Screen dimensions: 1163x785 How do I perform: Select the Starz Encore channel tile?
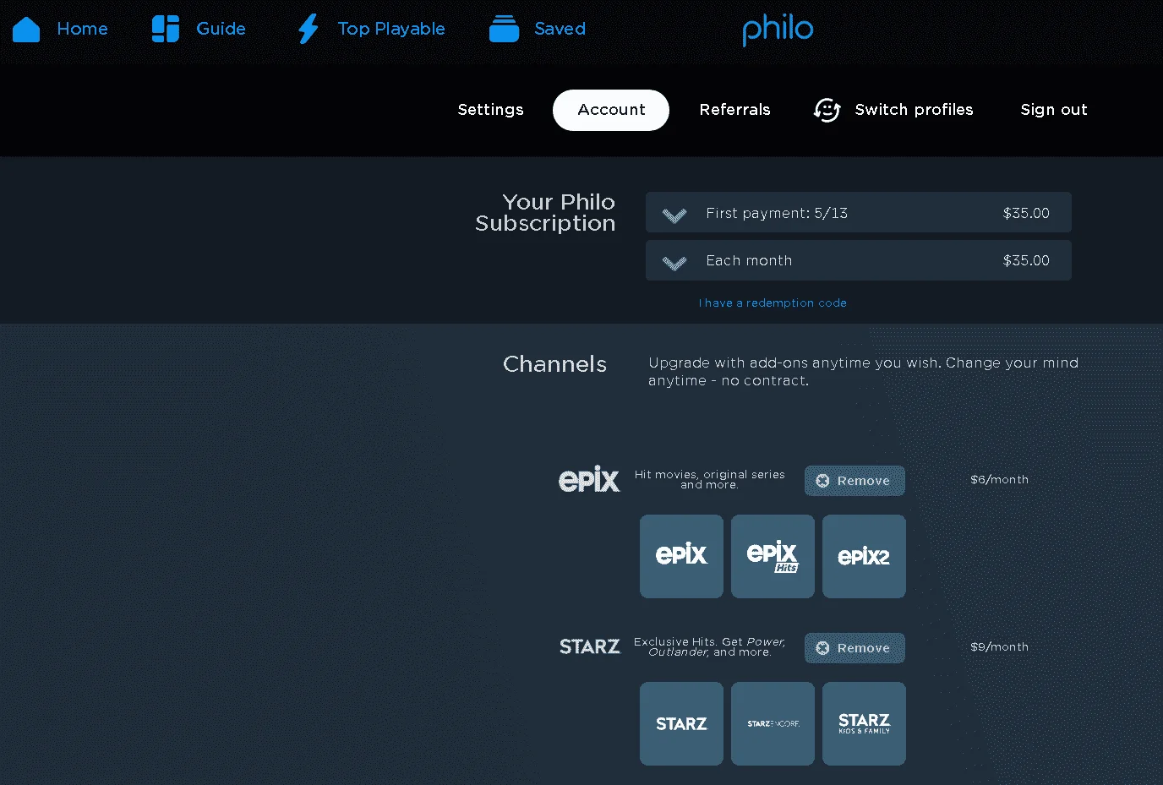pyautogui.click(x=773, y=723)
